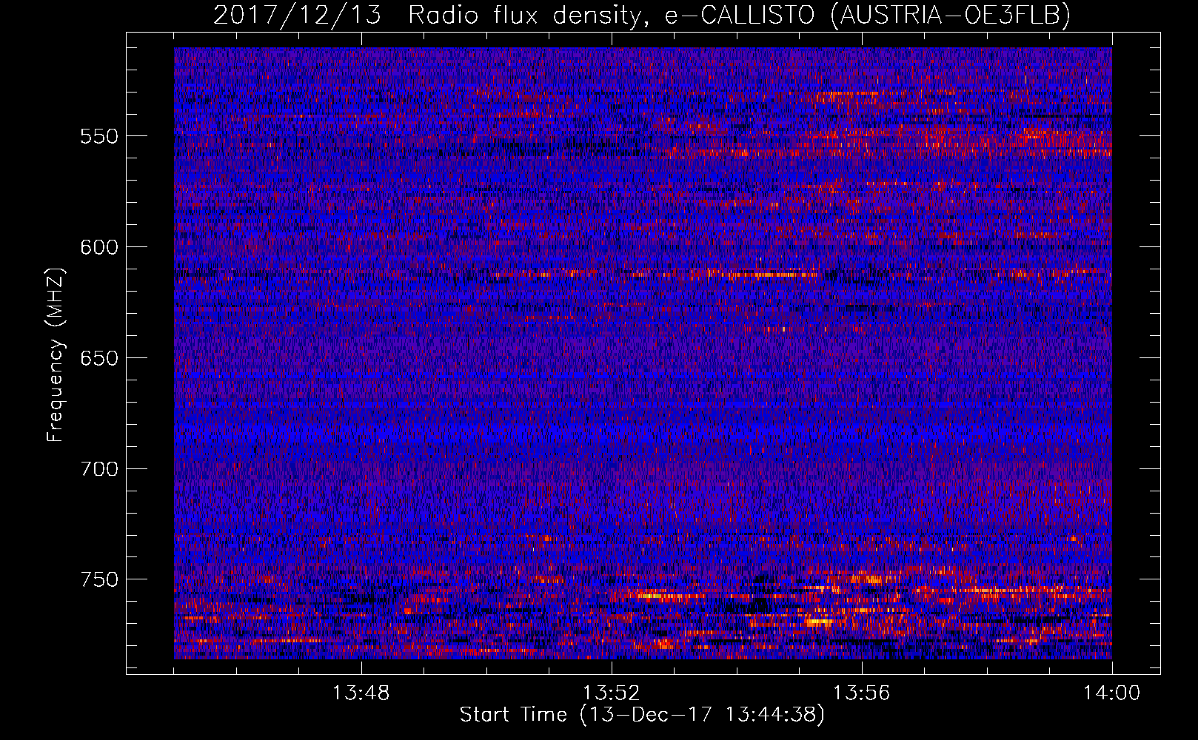This screenshot has height=740, width=1198.
Task: Click the 650 frequency tick label
Action: pyautogui.click(x=99, y=358)
